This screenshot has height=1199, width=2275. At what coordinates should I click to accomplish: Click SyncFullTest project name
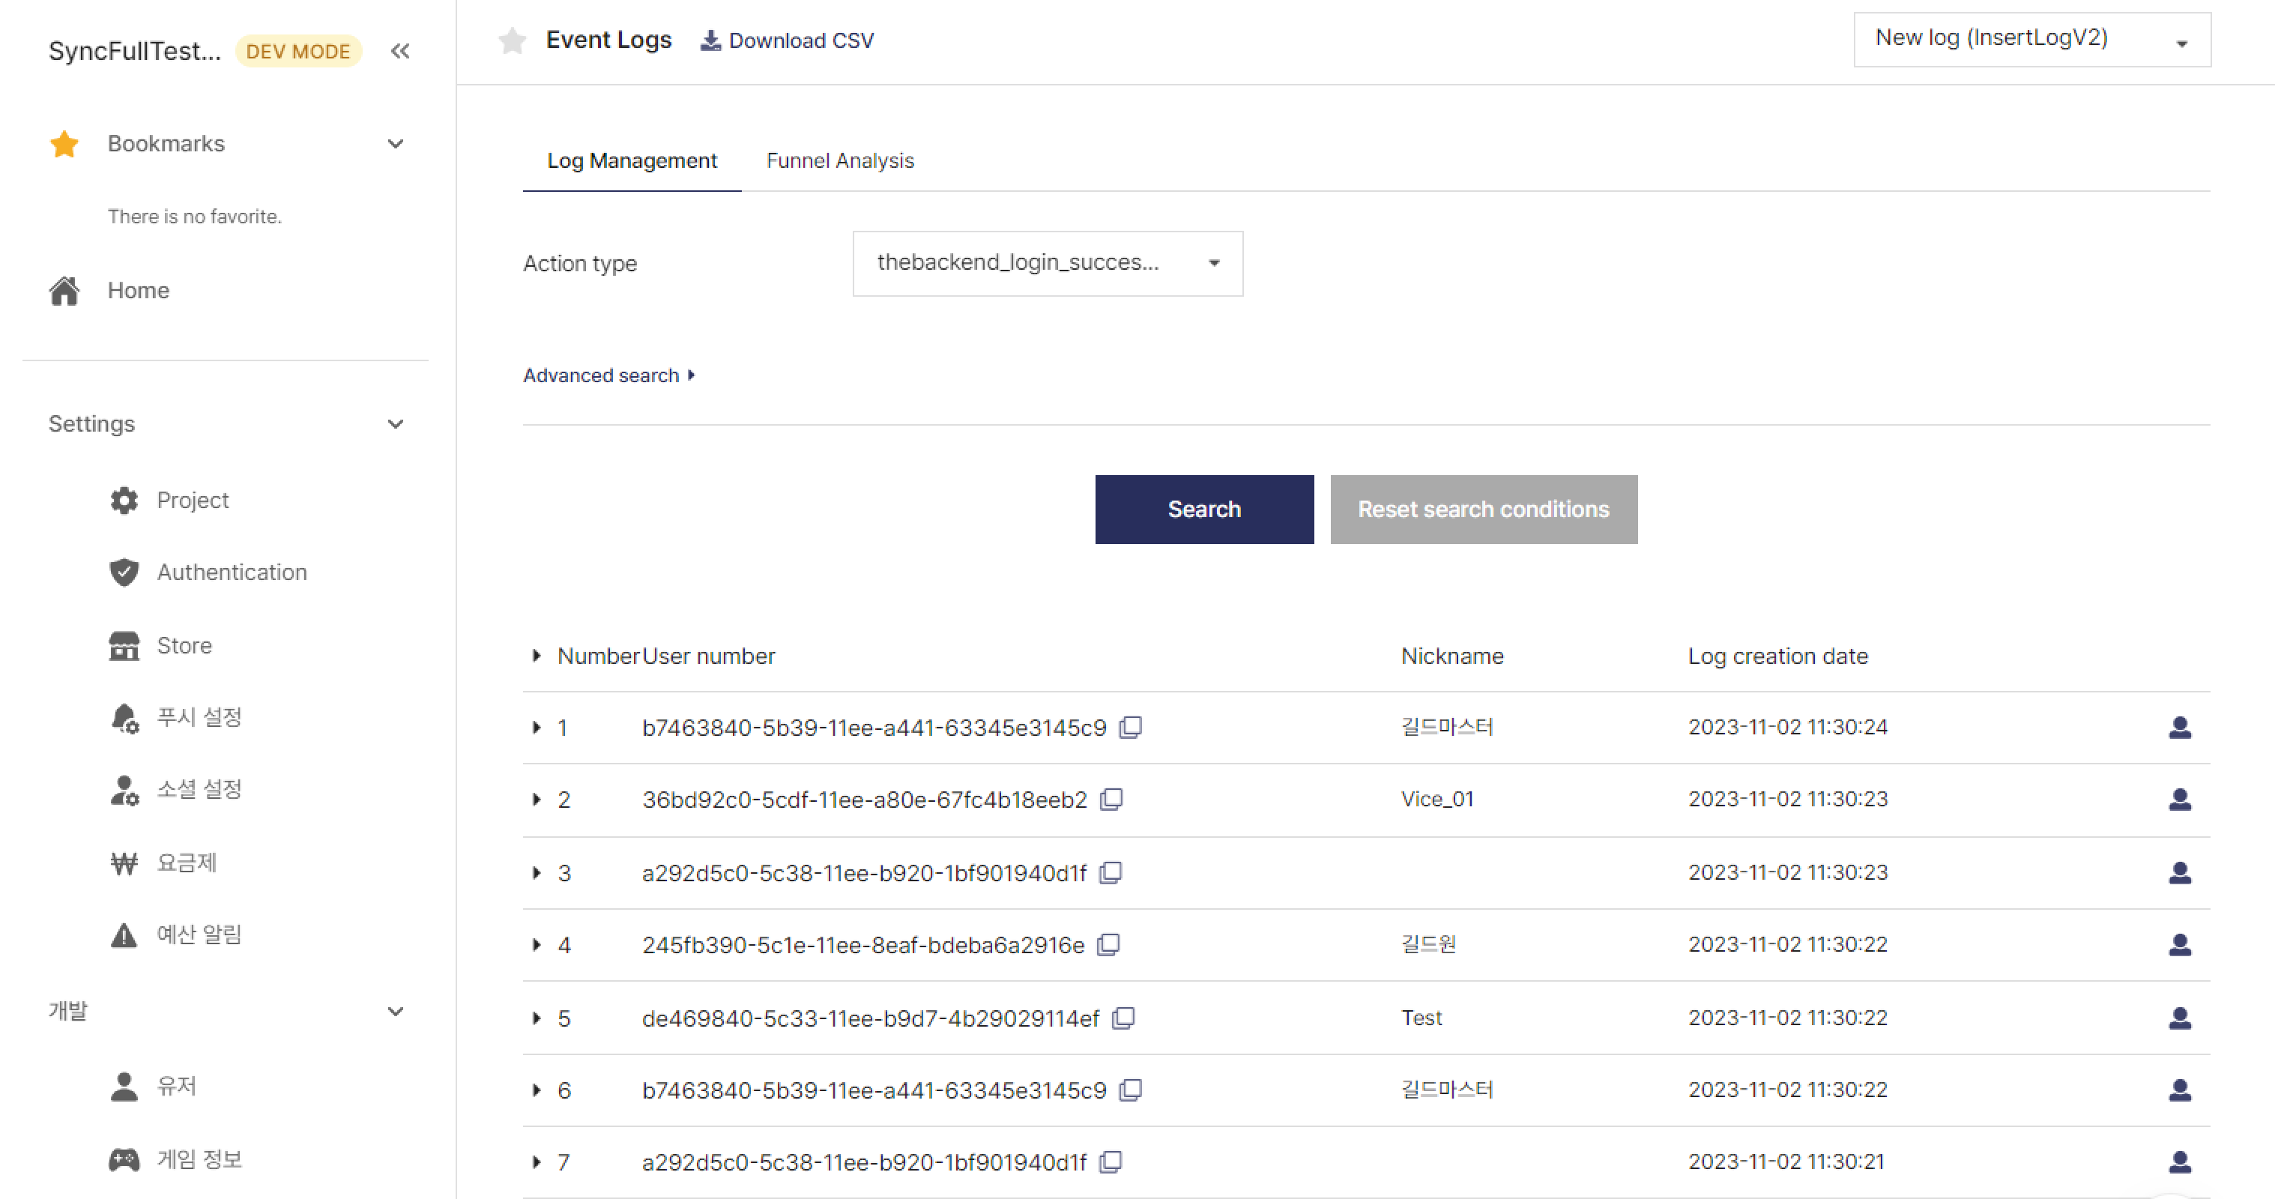[134, 51]
